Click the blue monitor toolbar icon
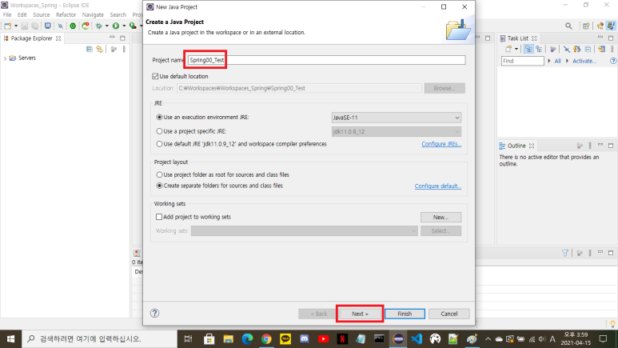The width and height of the screenshot is (618, 348). click(48, 26)
